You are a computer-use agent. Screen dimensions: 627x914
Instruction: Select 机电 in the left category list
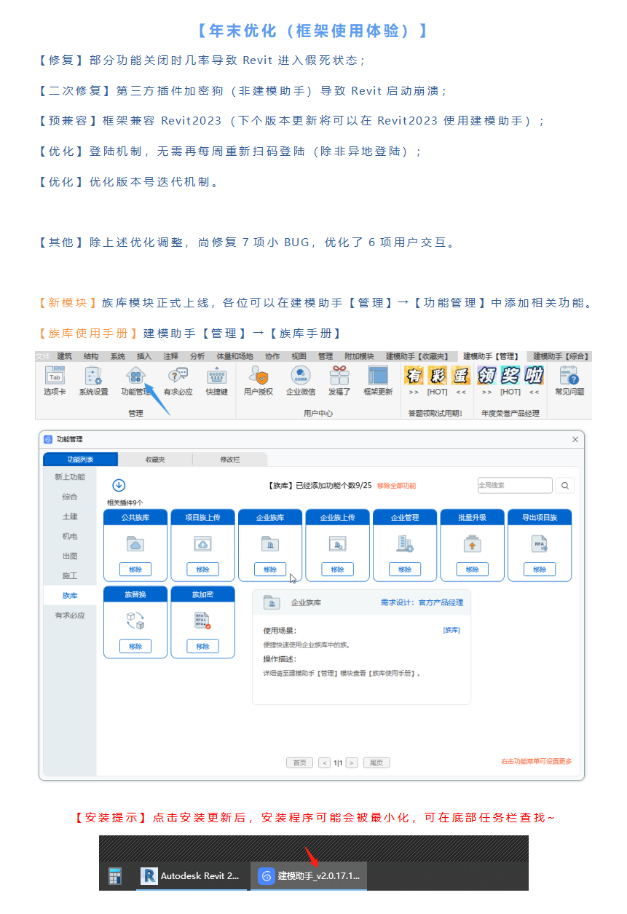[70, 536]
